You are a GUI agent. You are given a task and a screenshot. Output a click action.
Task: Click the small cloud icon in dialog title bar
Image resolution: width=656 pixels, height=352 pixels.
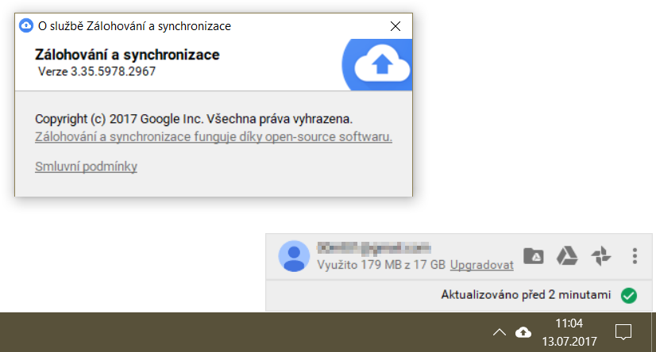point(25,26)
